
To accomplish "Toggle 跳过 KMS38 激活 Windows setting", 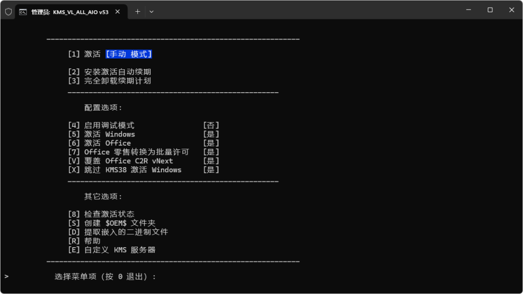I will 126,170.
